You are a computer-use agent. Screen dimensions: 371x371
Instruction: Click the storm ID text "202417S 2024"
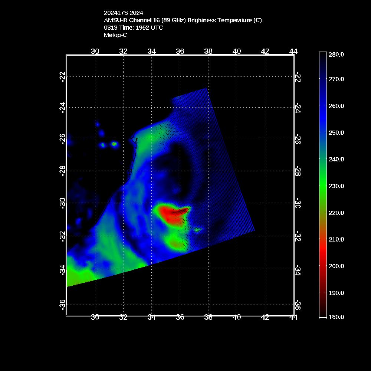point(124,13)
